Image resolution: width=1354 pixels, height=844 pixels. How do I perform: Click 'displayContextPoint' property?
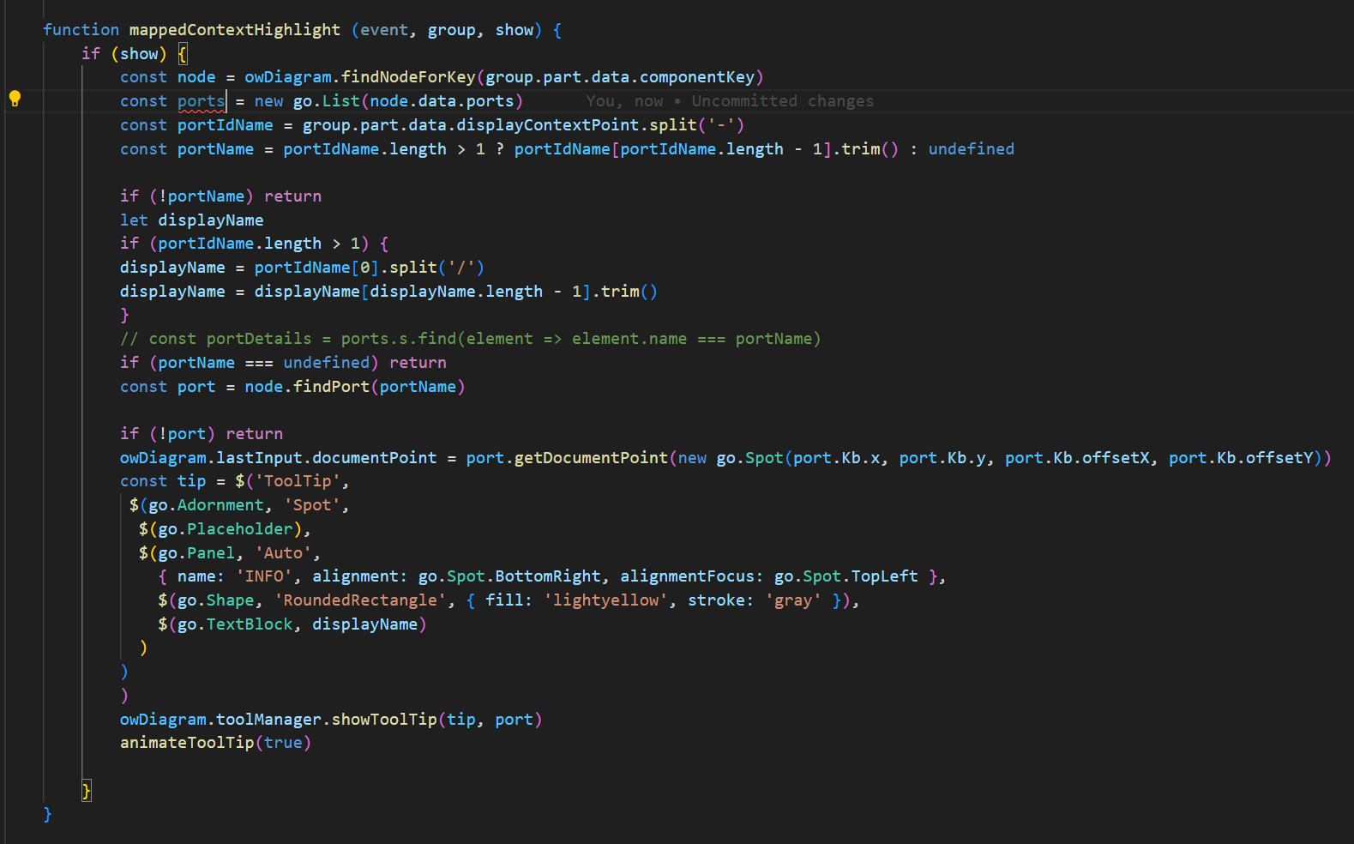[548, 125]
